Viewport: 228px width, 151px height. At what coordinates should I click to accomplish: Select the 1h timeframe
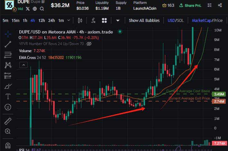pos(25,21)
